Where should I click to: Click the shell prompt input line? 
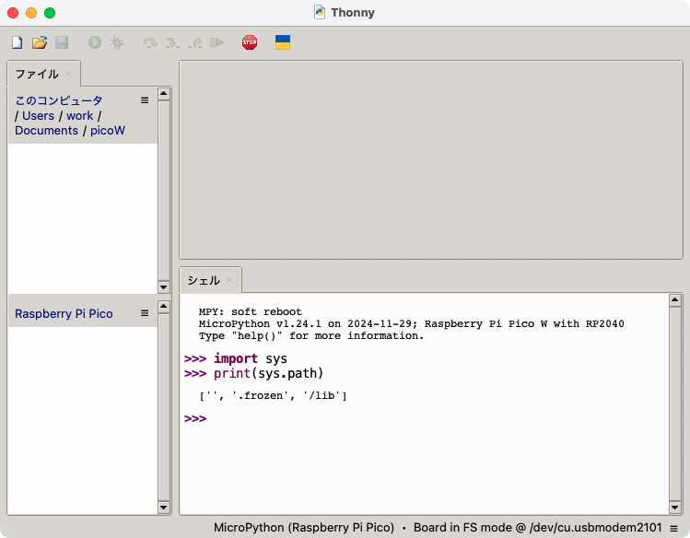click(x=424, y=418)
